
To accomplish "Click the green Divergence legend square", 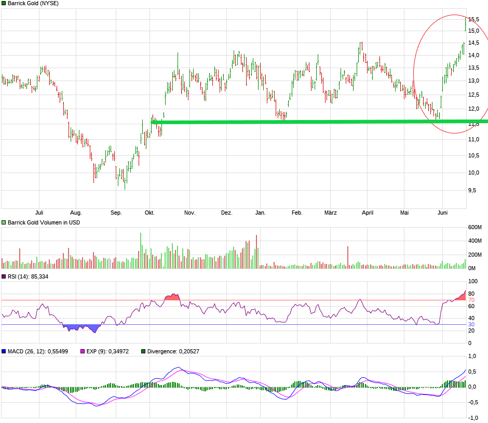I will coord(144,352).
